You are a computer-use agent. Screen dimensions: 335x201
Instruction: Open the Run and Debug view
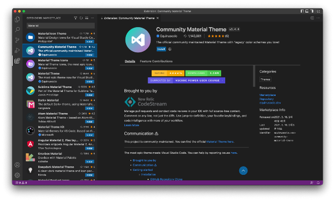tap(17, 50)
